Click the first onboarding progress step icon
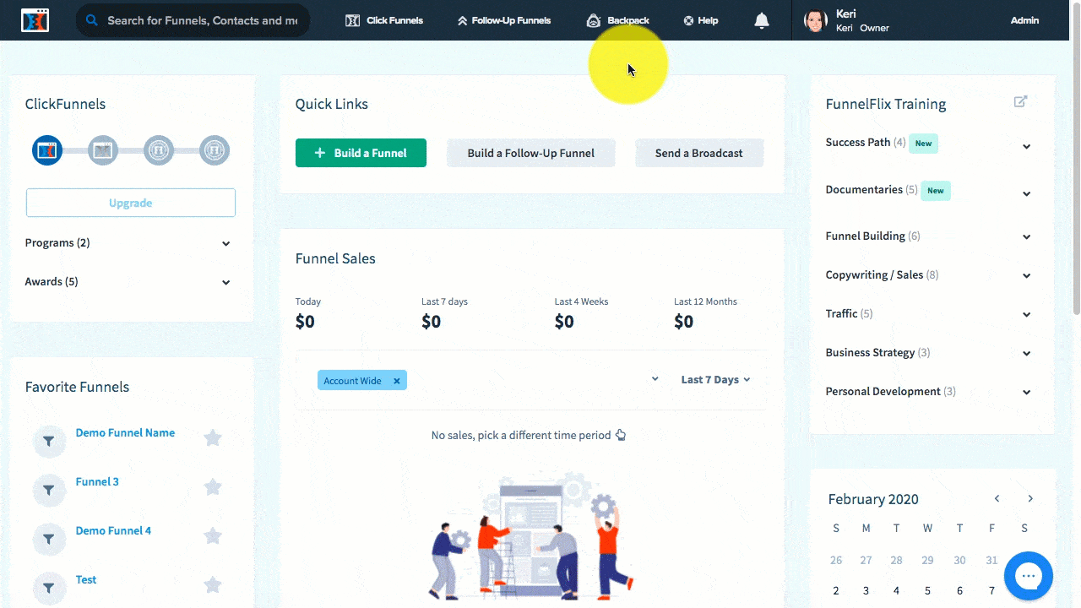1081x608 pixels. click(x=47, y=149)
